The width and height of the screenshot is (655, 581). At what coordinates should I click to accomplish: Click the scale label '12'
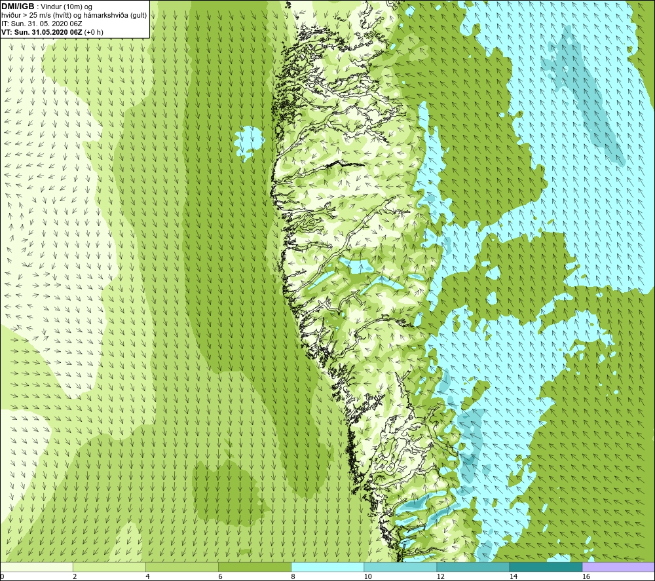point(440,576)
